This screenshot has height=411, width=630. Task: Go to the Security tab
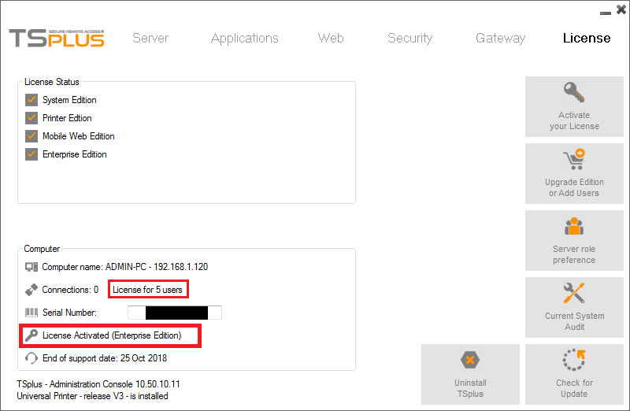(x=409, y=38)
